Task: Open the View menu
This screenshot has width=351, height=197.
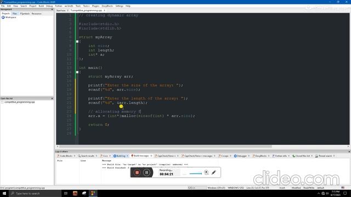Action: click(x=15, y=6)
